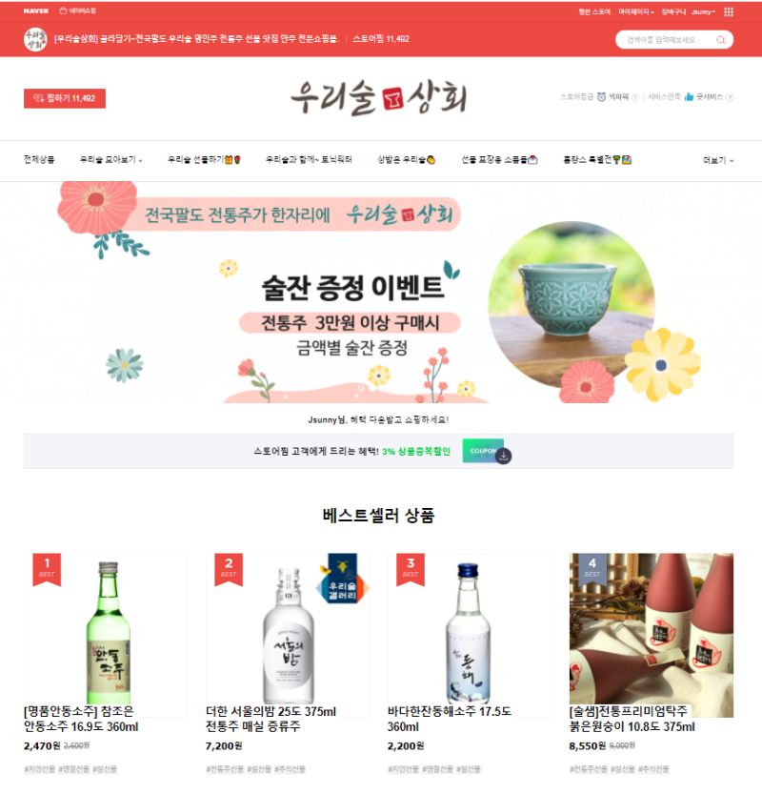
Task: Focus the store search input field
Action: coord(668,39)
